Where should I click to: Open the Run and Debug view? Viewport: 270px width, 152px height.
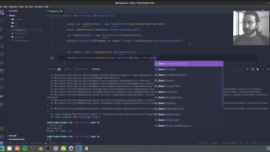2,37
